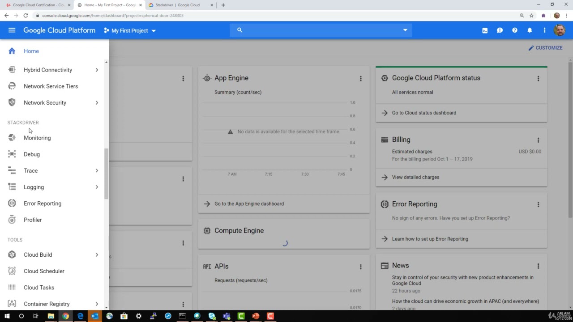Select Error Reporting menu item
Image resolution: width=573 pixels, height=322 pixels.
click(43, 203)
